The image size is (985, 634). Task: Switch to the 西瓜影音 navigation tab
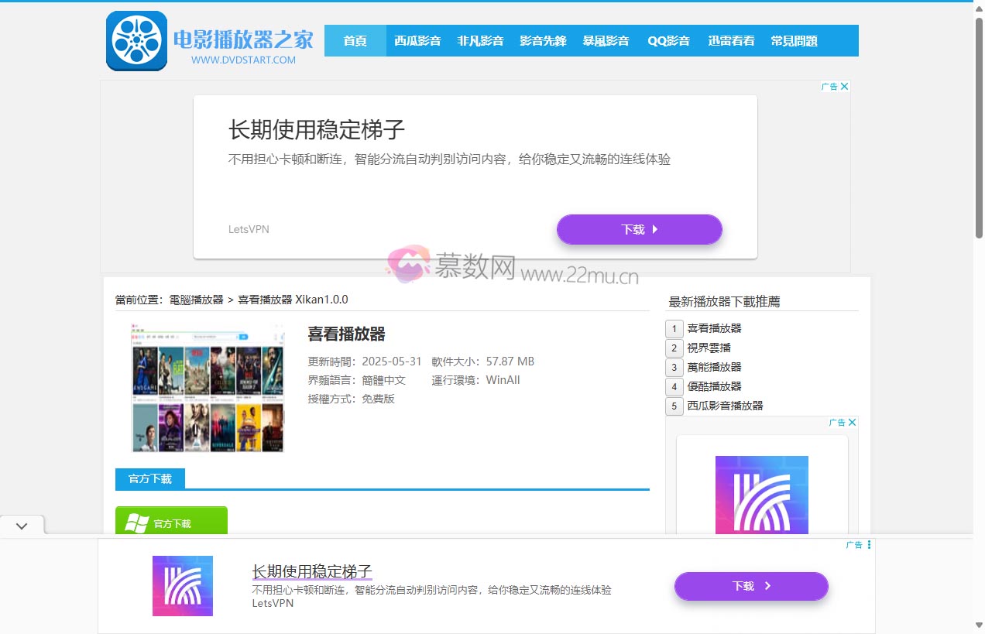417,40
